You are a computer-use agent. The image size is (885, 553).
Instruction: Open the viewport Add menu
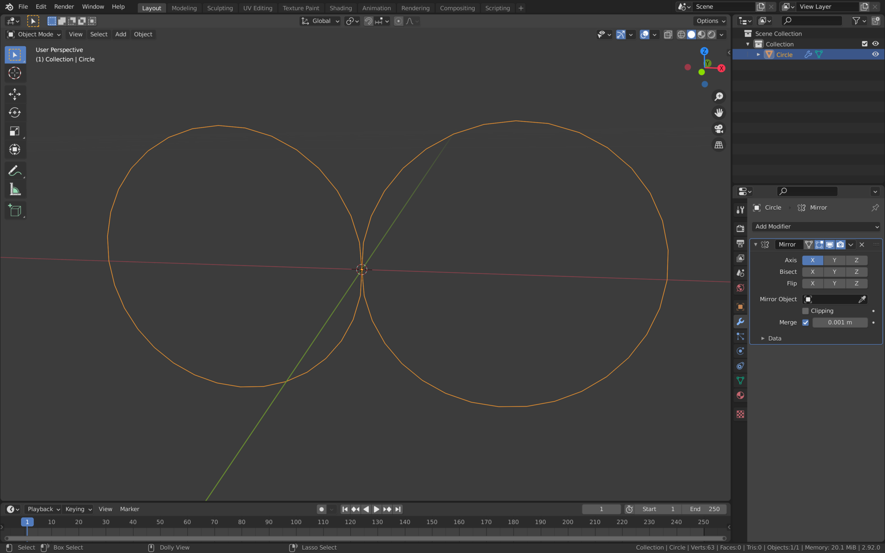(x=121, y=35)
